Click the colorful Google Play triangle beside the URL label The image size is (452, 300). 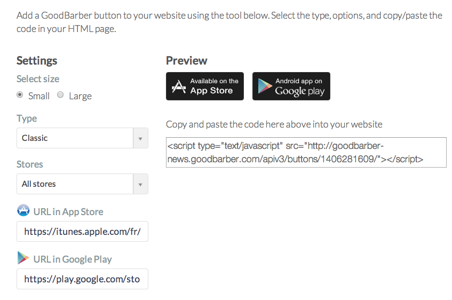click(23, 258)
